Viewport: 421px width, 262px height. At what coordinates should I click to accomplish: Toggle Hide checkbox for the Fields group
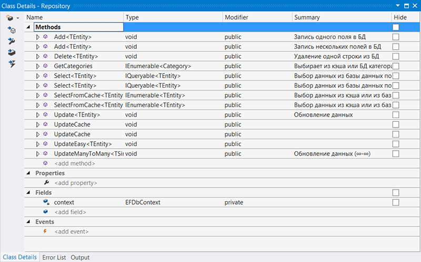396,192
